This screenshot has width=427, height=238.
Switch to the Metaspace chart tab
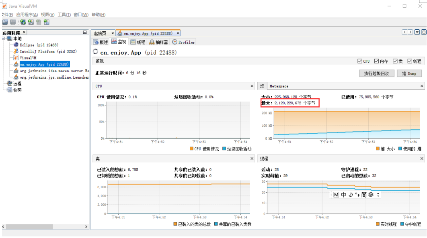click(x=279, y=86)
